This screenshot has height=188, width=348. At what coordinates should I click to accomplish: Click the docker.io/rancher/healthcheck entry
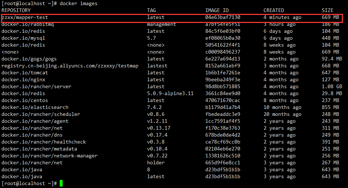pyautogui.click(x=44, y=142)
